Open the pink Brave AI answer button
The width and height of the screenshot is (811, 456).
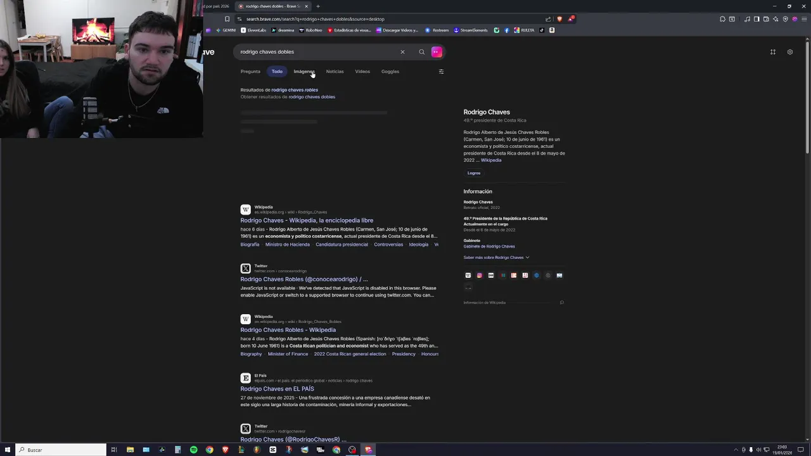437,52
